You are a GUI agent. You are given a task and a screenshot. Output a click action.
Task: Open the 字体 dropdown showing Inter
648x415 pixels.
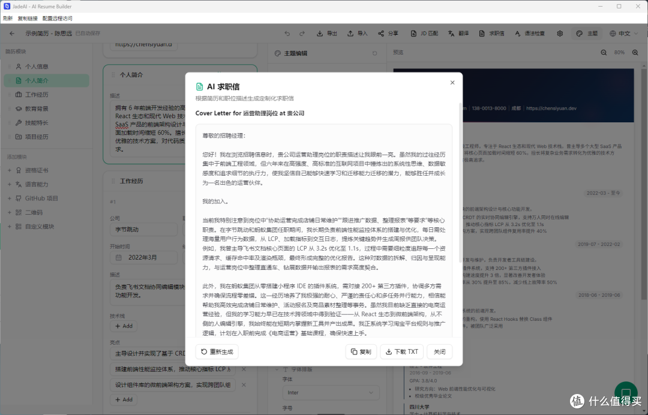point(331,392)
